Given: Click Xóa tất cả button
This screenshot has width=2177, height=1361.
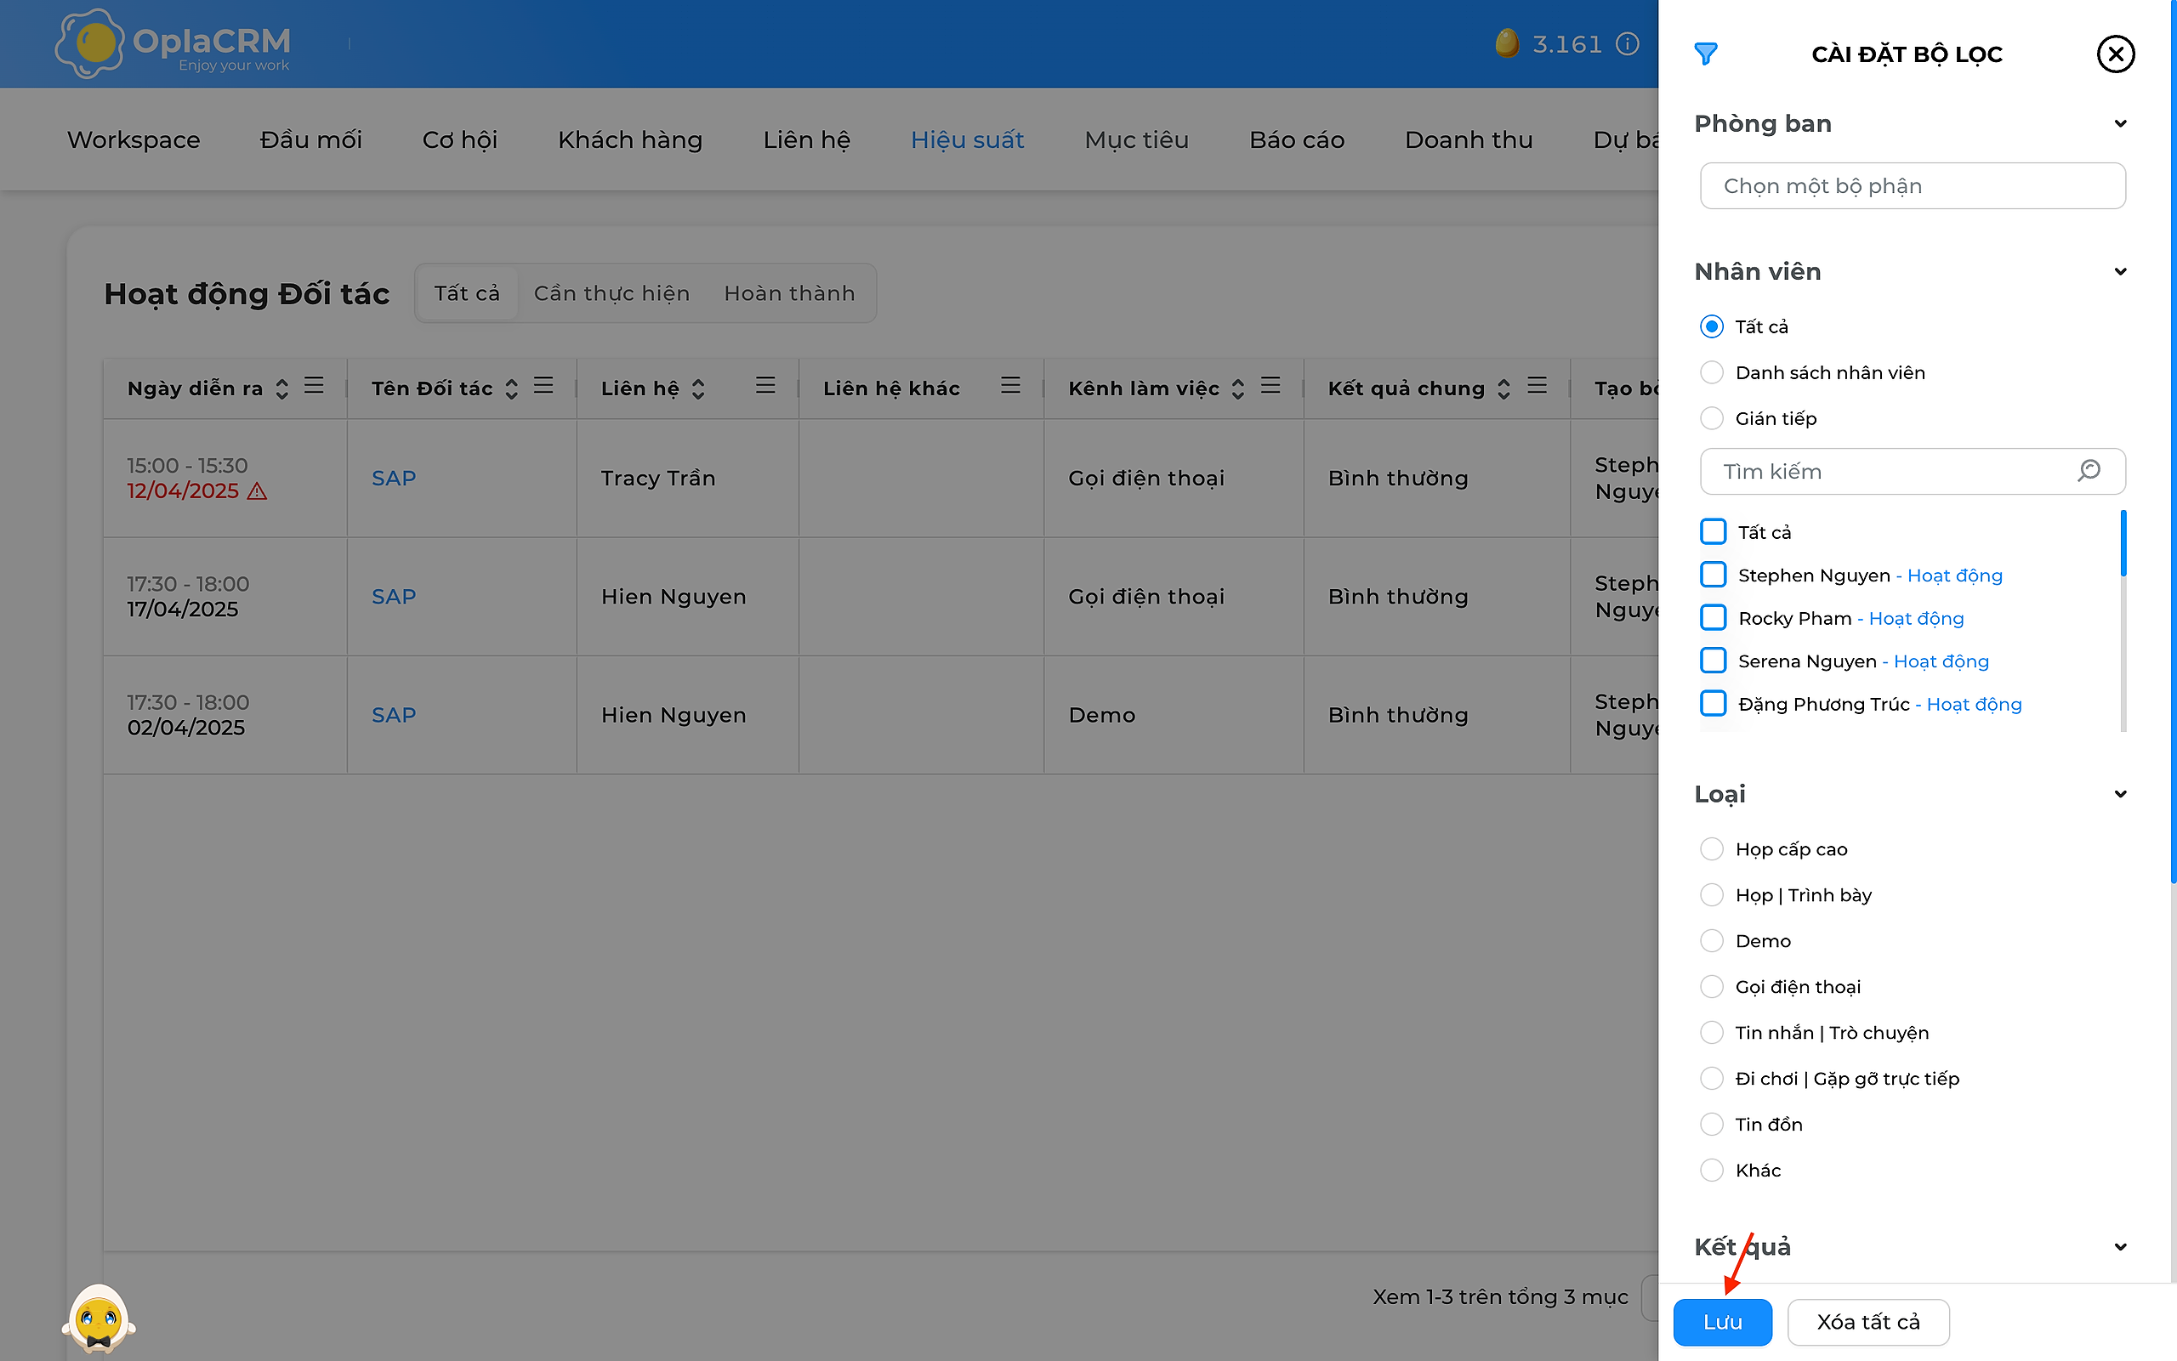Looking at the screenshot, I should point(1868,1321).
